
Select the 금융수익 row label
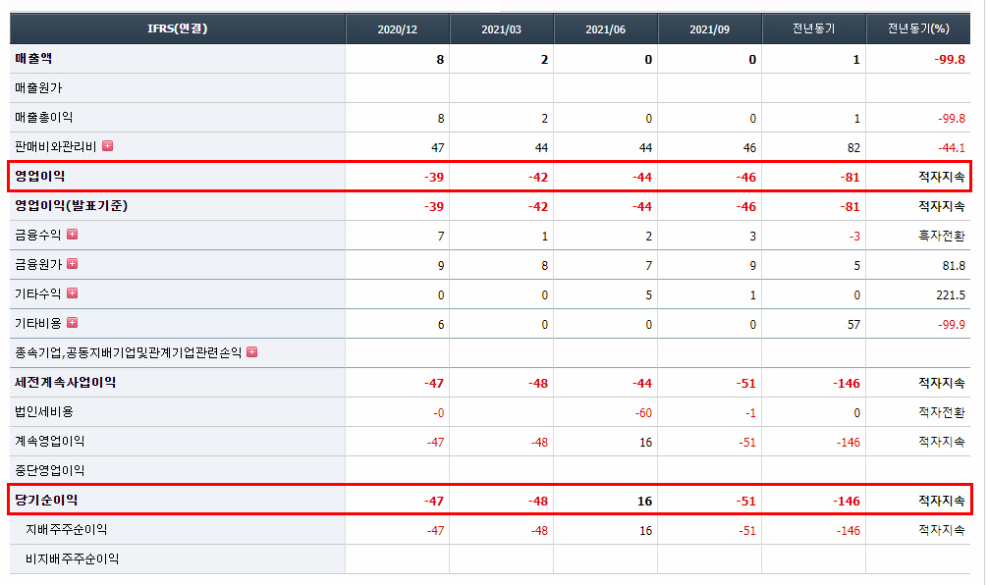tap(37, 236)
